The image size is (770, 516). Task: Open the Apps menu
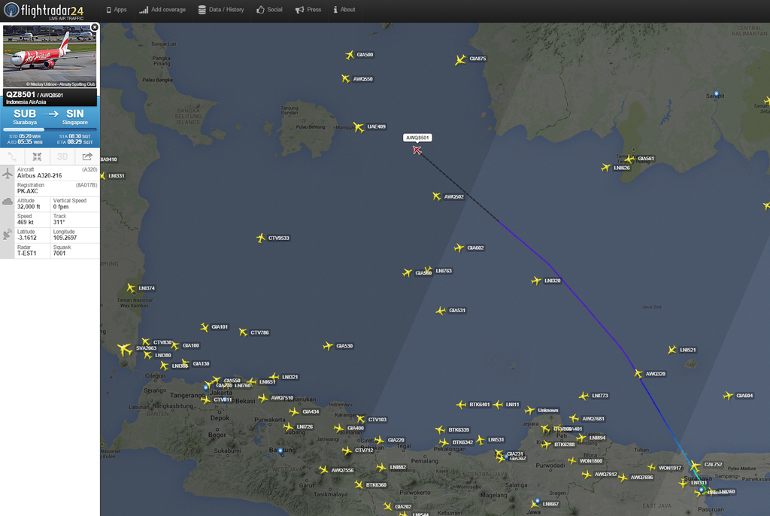pos(116,10)
